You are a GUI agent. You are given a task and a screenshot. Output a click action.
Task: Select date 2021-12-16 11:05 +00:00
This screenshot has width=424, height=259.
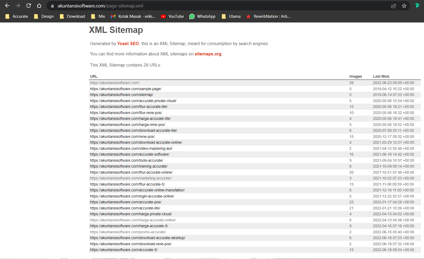point(393,190)
